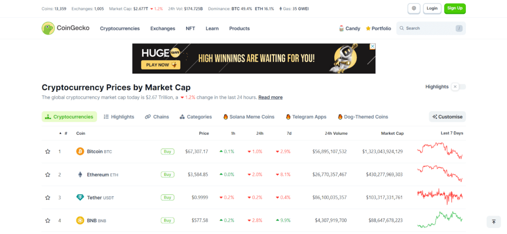Image resolution: width=507 pixels, height=234 pixels.
Task: Click the Bitcoin 7-day sparkline chart
Action: 440,151
